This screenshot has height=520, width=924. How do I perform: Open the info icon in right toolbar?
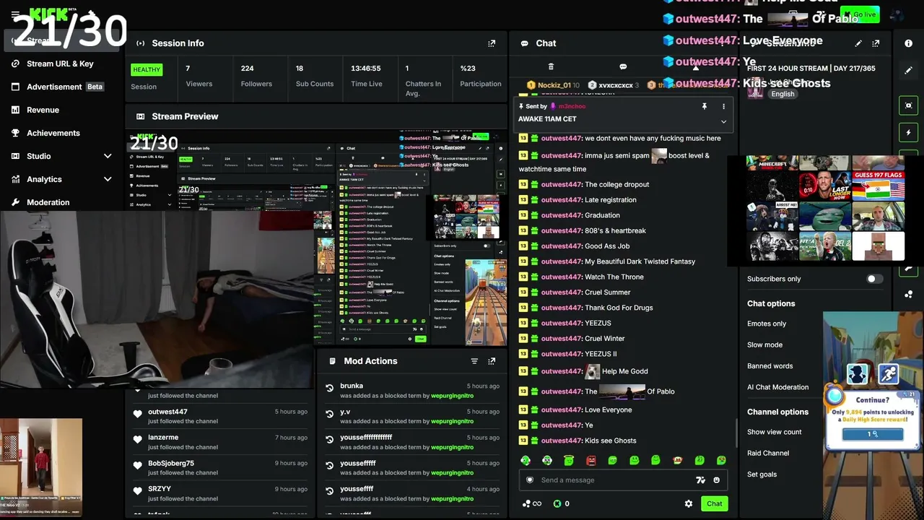click(x=908, y=43)
